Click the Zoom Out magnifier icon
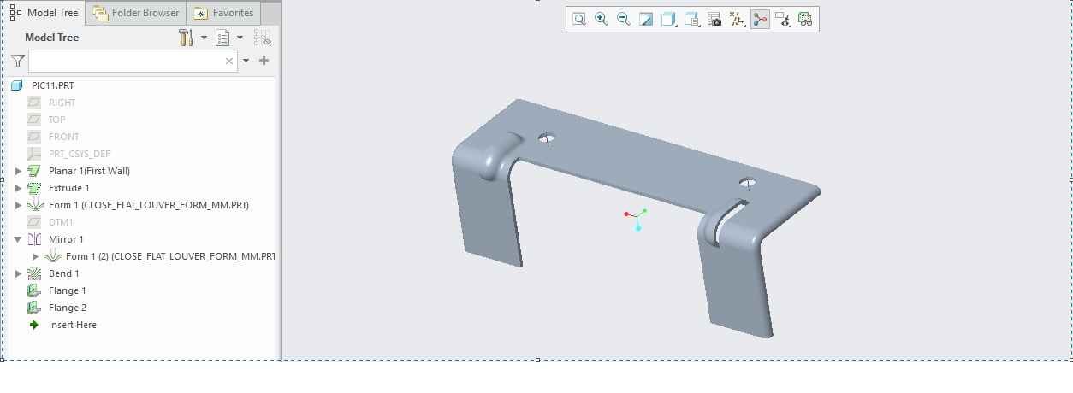The height and width of the screenshot is (393, 1073). coord(624,19)
